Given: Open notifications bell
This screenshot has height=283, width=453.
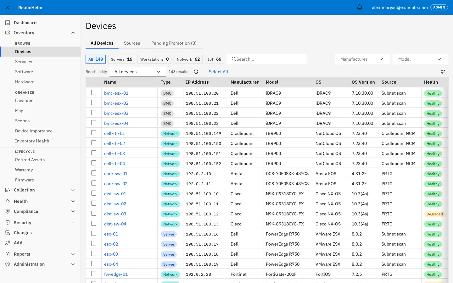Looking at the screenshot, I should [360, 7].
